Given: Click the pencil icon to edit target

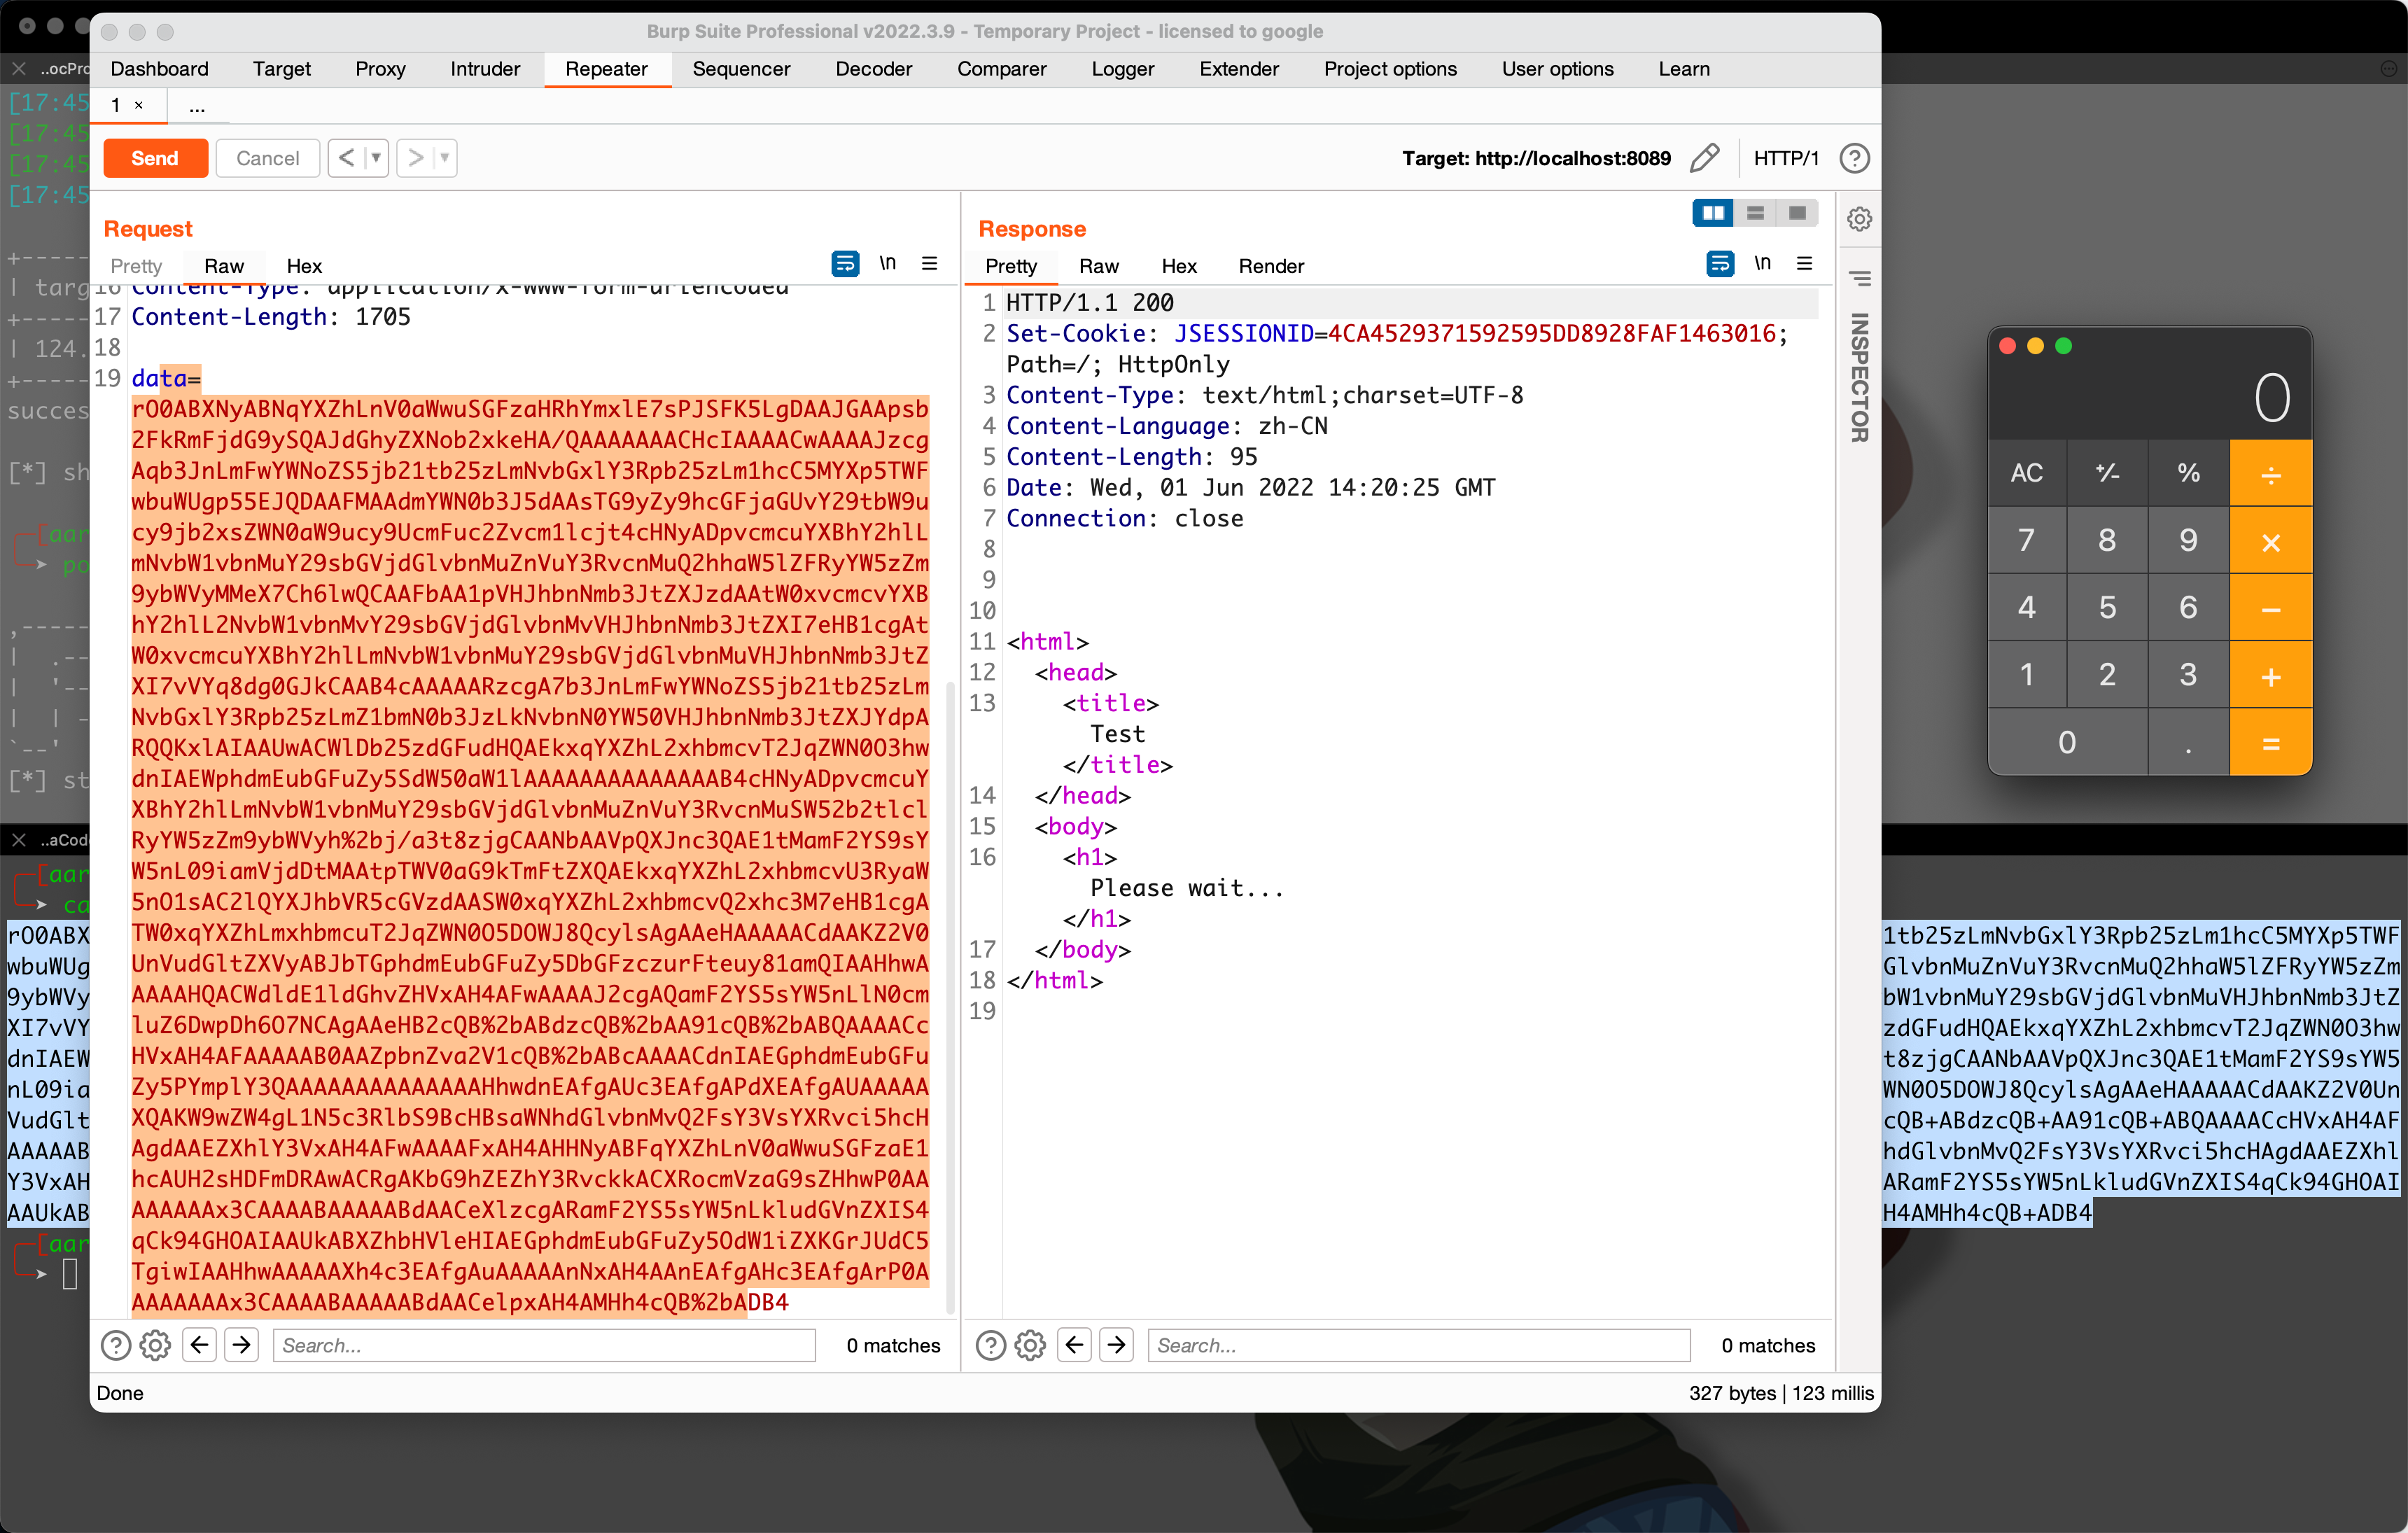Looking at the screenshot, I should [x=1705, y=158].
